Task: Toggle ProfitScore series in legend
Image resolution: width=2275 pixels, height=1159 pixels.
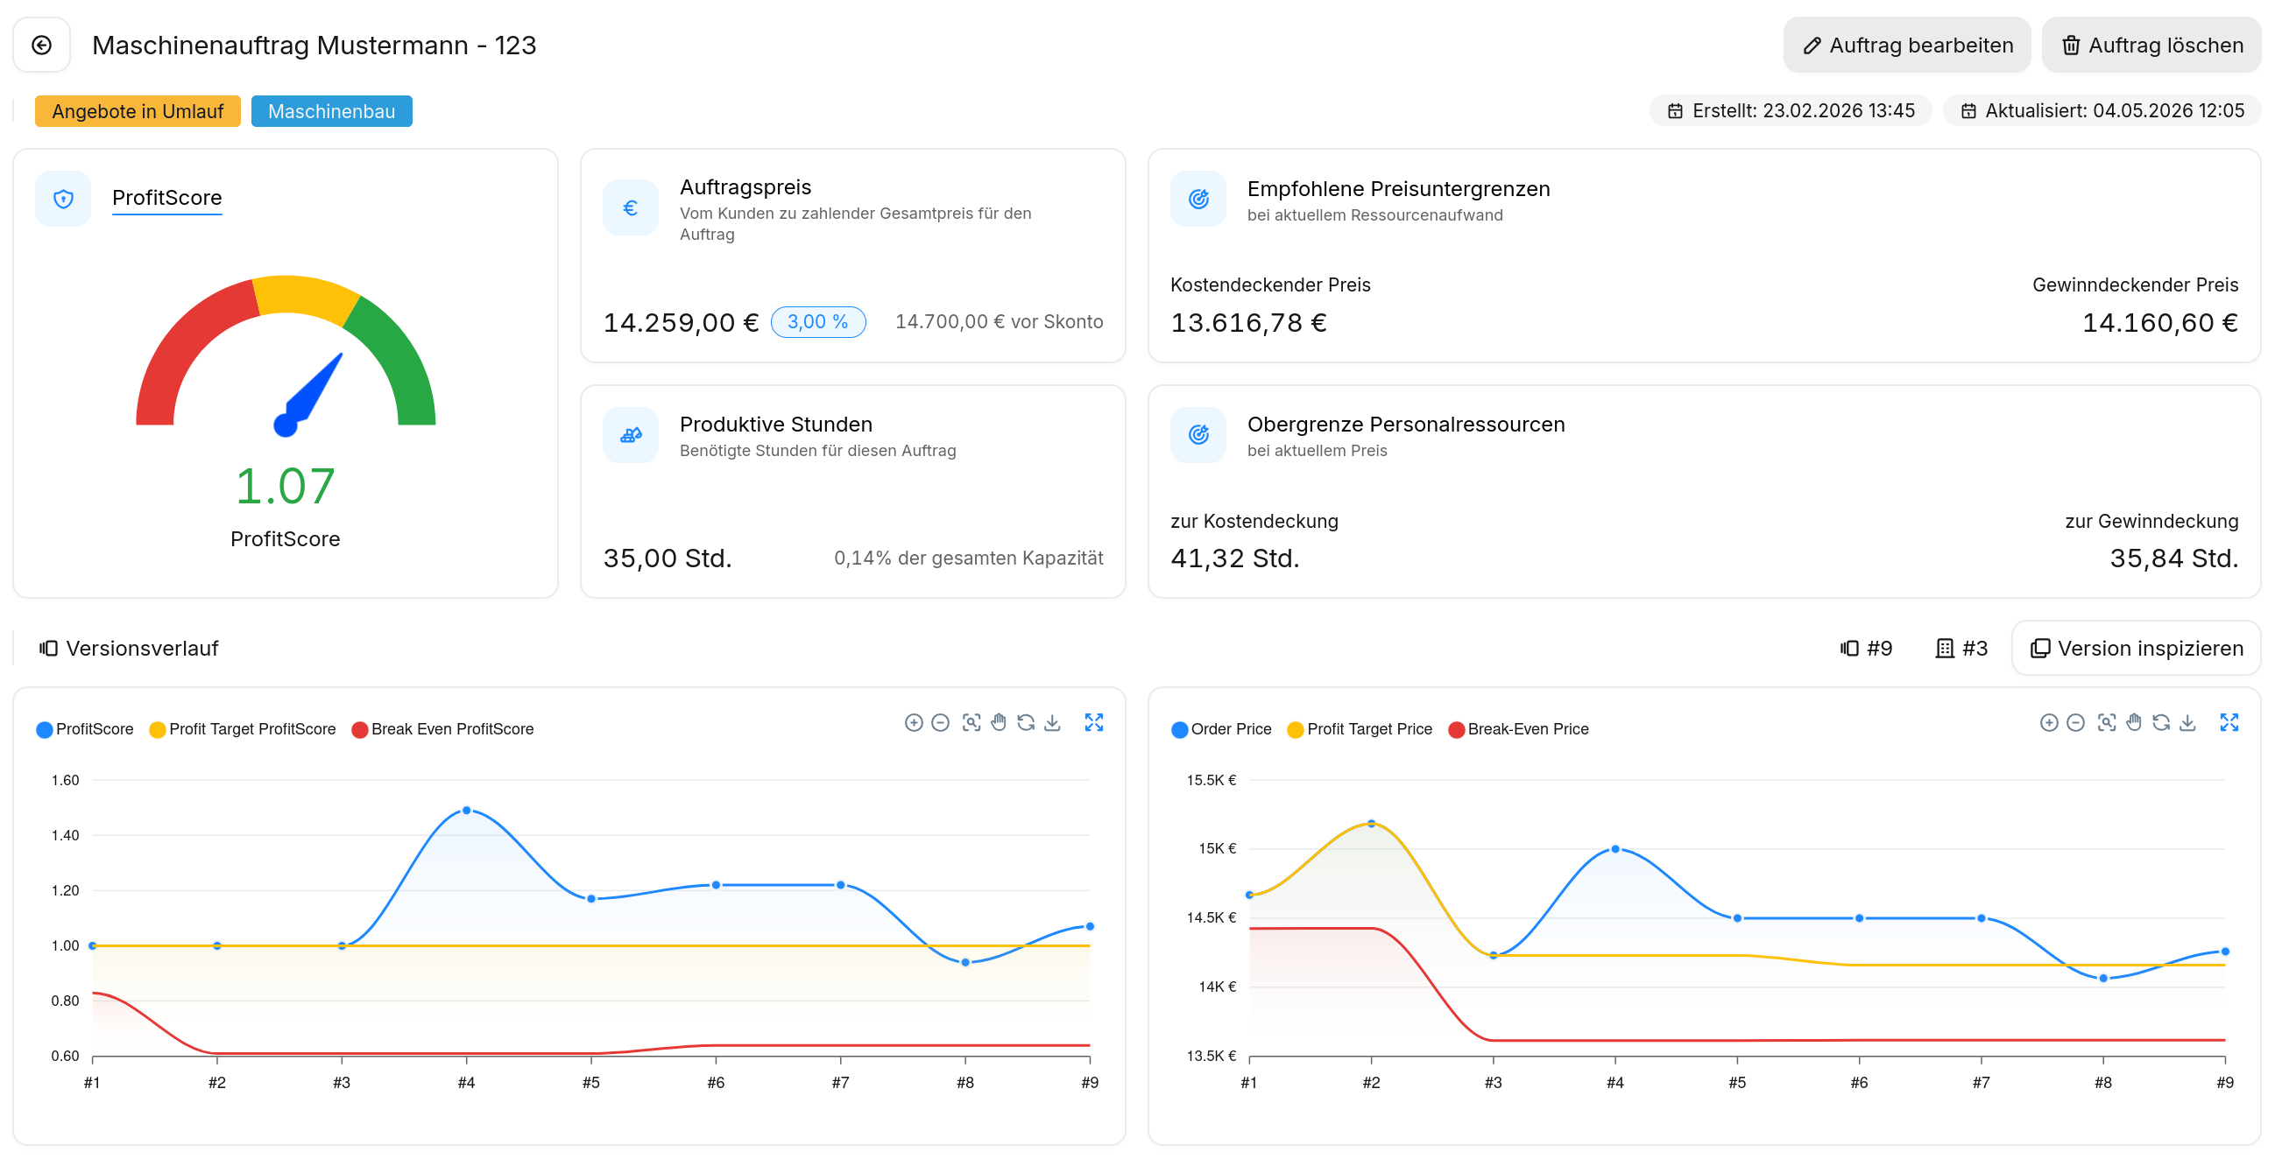Action: click(85, 729)
